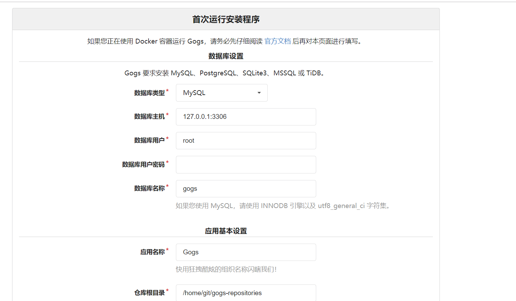Select the empty 数据库用户密码 field

click(246, 164)
